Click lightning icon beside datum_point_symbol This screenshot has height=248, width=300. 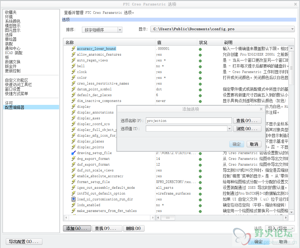pyautogui.click(x=74, y=89)
